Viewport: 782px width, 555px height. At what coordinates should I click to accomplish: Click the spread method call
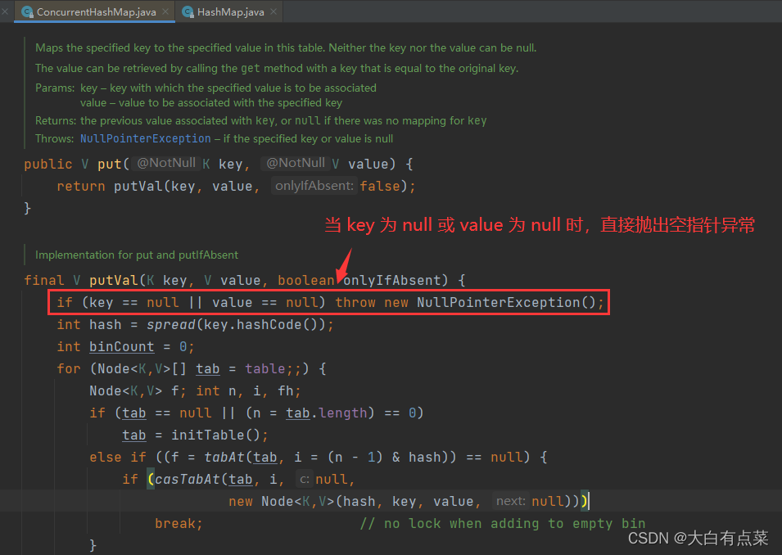coord(171,325)
